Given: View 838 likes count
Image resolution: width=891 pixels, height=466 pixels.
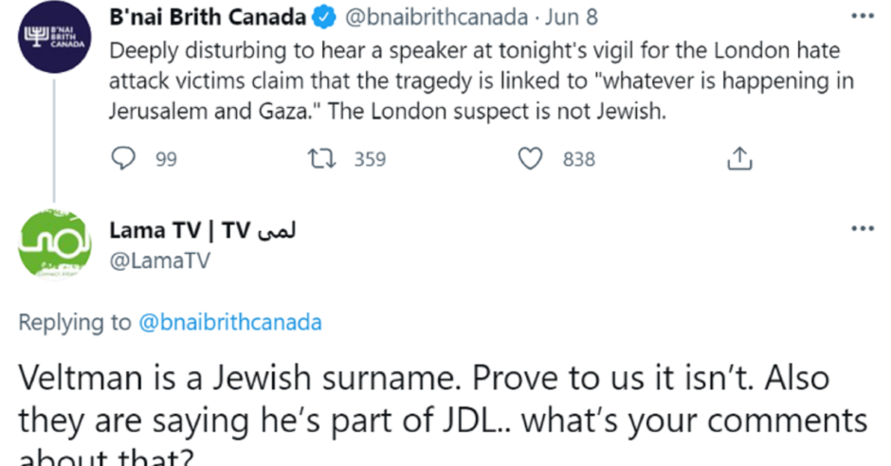Looking at the screenshot, I should [x=579, y=159].
